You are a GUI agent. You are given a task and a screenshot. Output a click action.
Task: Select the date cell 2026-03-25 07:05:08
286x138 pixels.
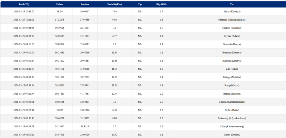click(24, 102)
